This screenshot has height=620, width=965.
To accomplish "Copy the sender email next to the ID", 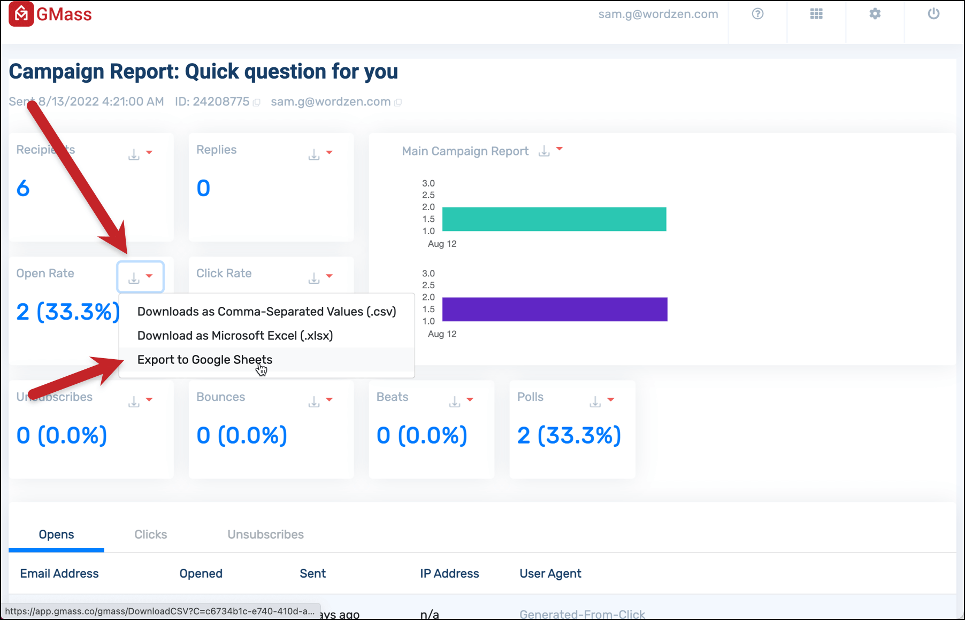I will (398, 102).
